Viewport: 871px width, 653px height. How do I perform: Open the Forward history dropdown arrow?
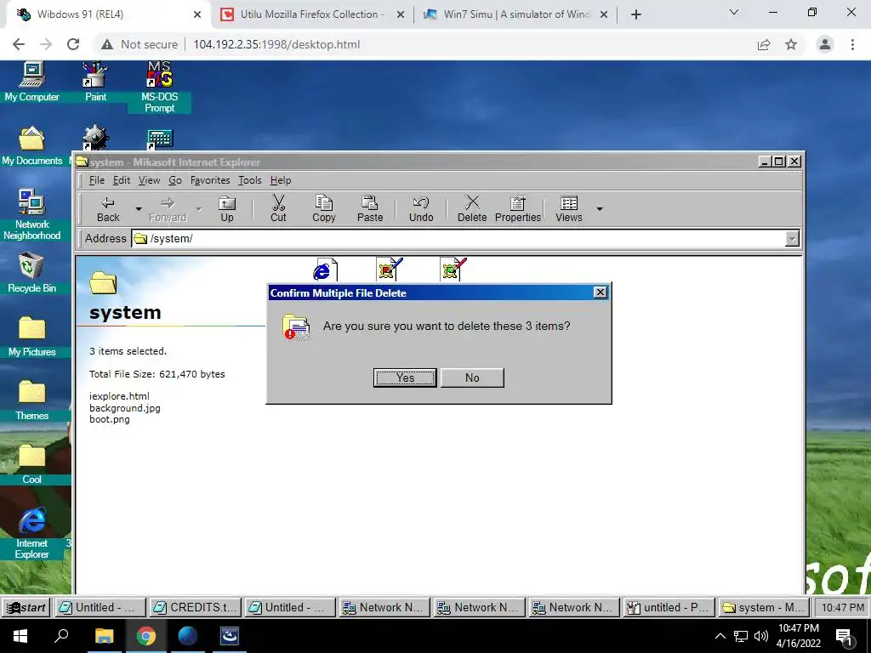click(x=198, y=209)
